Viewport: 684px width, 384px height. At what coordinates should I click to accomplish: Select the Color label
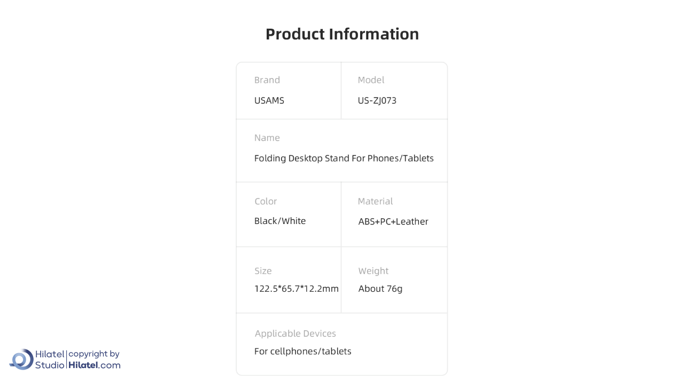click(266, 201)
